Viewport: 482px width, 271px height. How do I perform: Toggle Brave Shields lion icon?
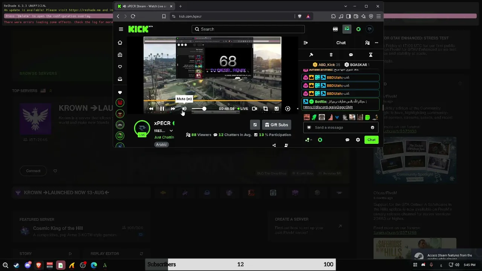click(x=300, y=16)
